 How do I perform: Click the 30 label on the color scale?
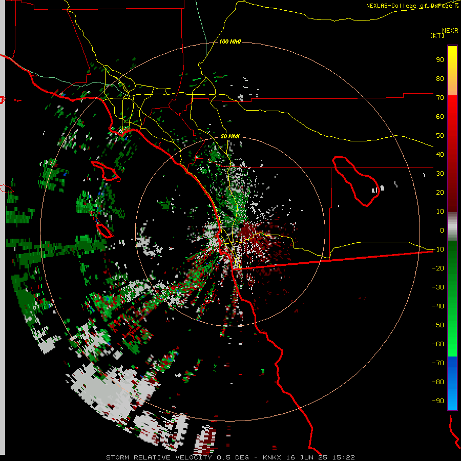point(440,174)
